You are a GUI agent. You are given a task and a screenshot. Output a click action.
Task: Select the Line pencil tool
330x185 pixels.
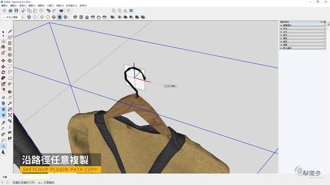coord(10,32)
